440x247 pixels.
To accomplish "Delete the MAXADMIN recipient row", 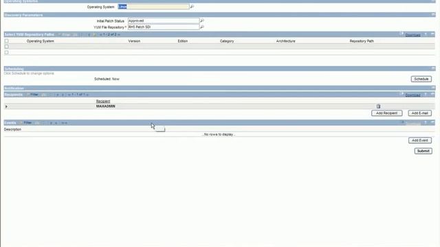I will coord(378,106).
